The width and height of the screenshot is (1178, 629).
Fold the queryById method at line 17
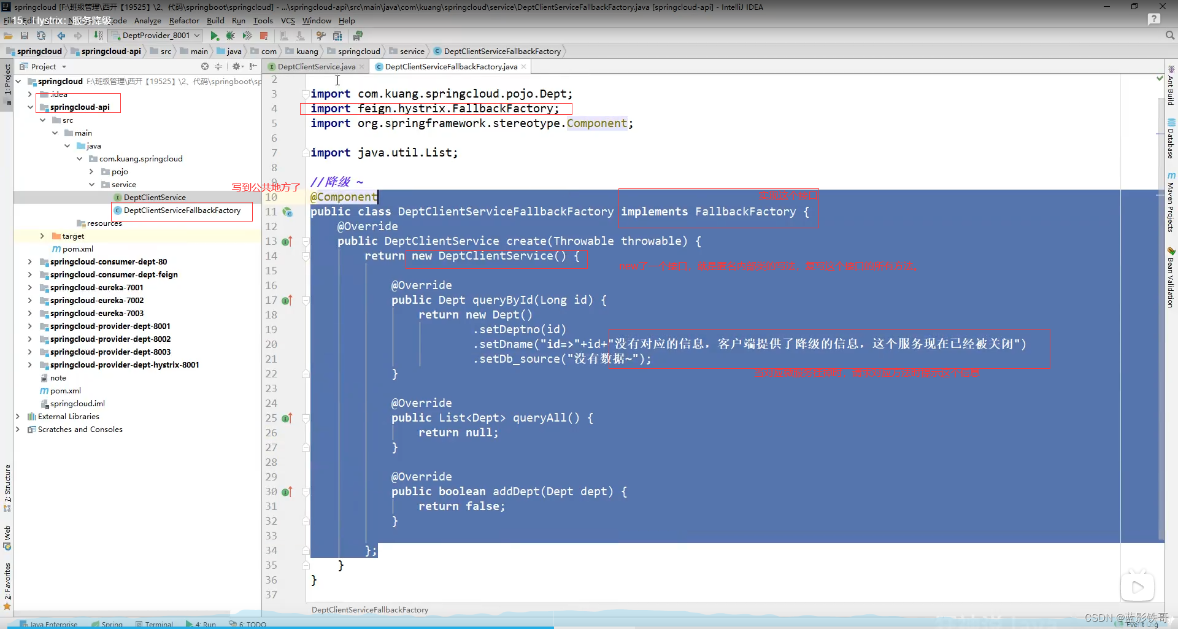[x=306, y=300]
